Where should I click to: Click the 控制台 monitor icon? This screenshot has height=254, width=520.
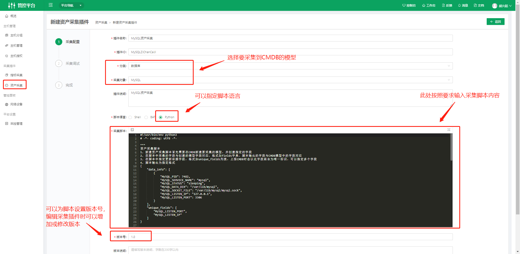coord(404,5)
